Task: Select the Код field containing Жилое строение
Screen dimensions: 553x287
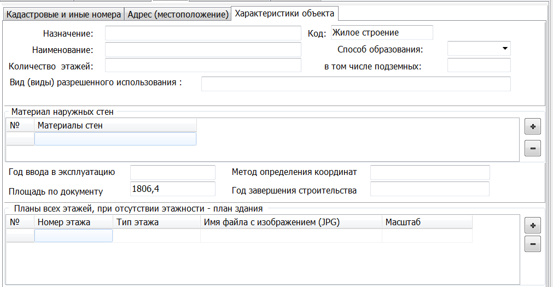Action: click(x=382, y=33)
